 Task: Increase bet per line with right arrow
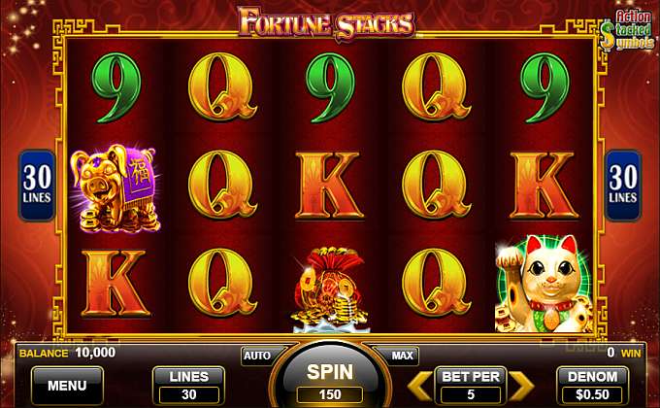click(521, 386)
